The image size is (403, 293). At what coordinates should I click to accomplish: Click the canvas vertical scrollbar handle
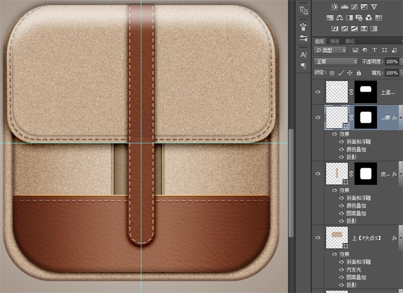(291, 183)
